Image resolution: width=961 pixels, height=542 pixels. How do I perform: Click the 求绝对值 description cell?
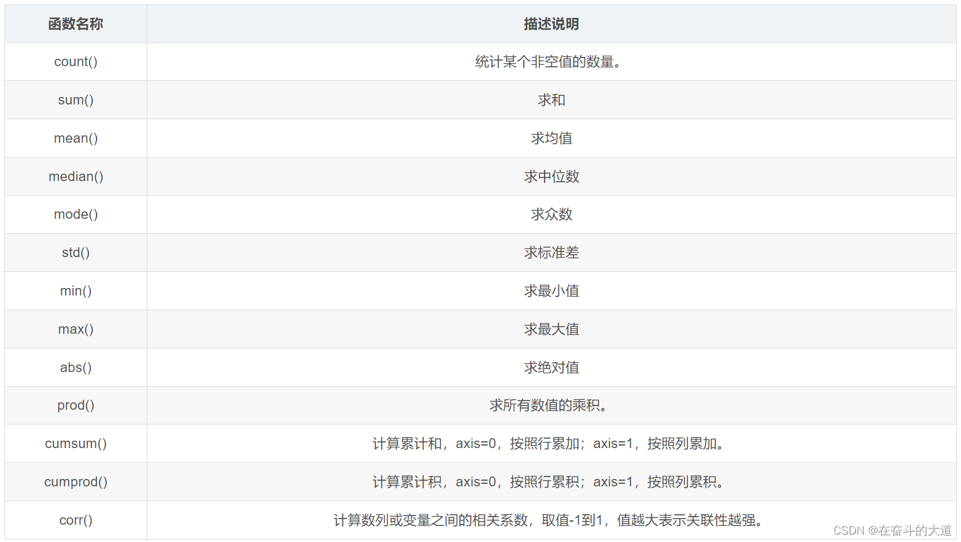pyautogui.click(x=551, y=368)
